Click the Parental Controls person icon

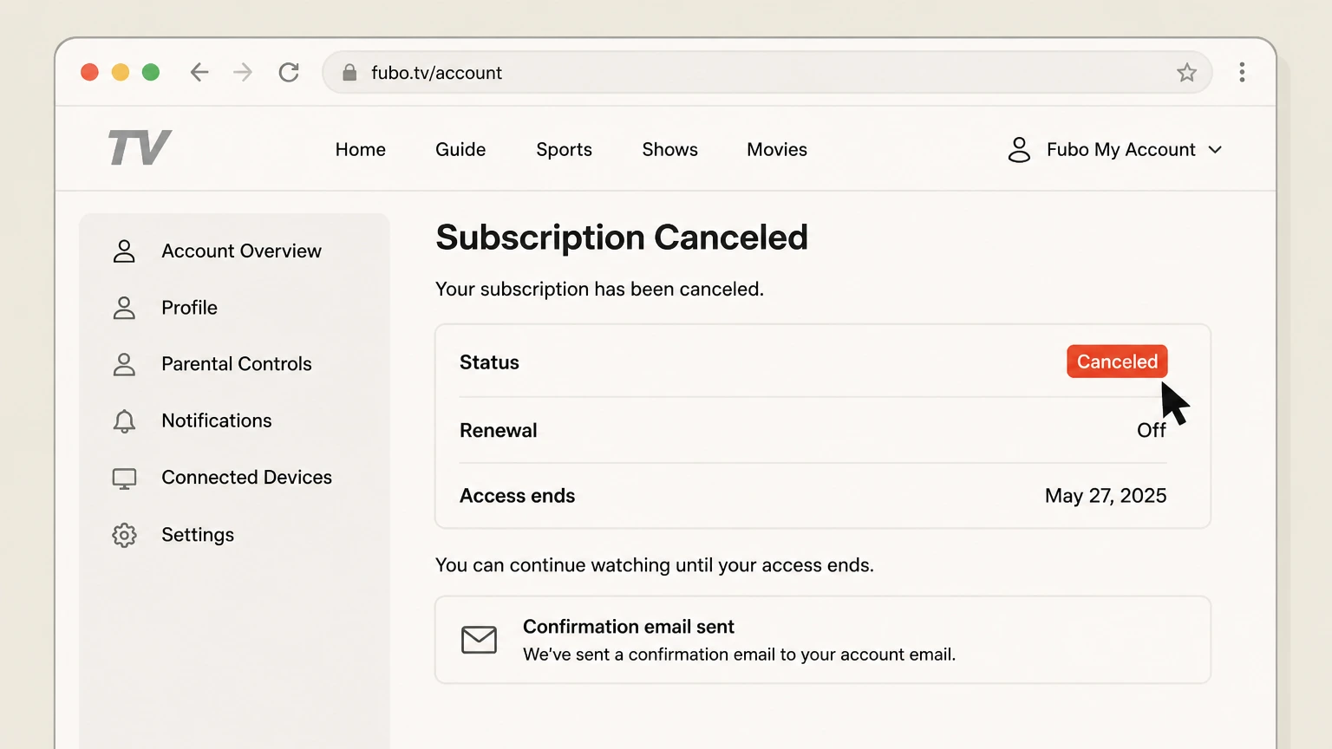(124, 364)
